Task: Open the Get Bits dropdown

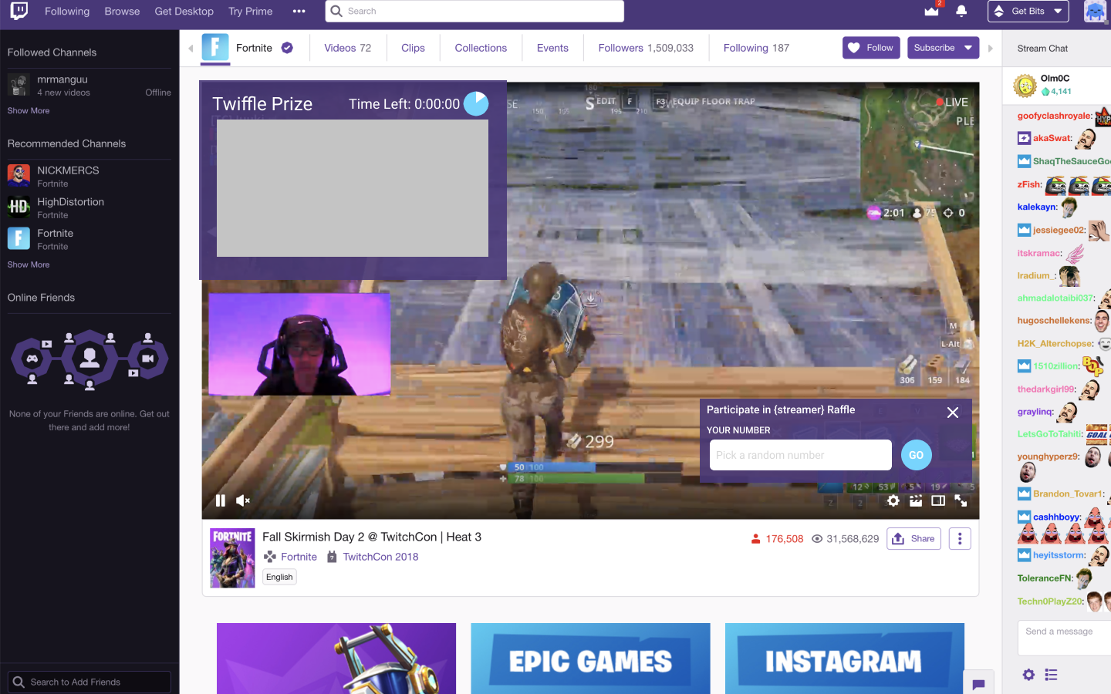Action: [1028, 12]
